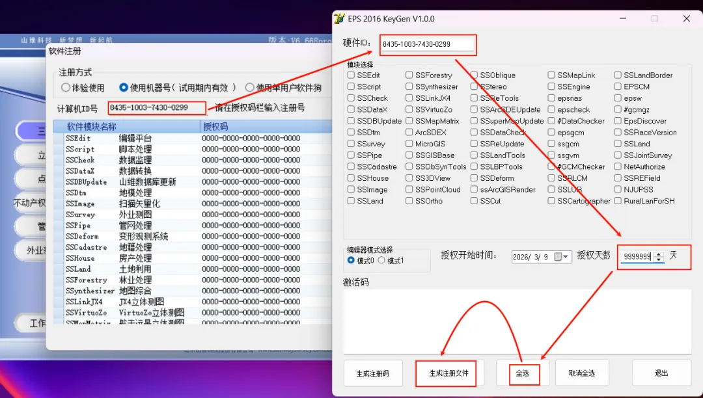Tick the SSCartographer checkbox
The width and height of the screenshot is (703, 398).
pos(551,201)
